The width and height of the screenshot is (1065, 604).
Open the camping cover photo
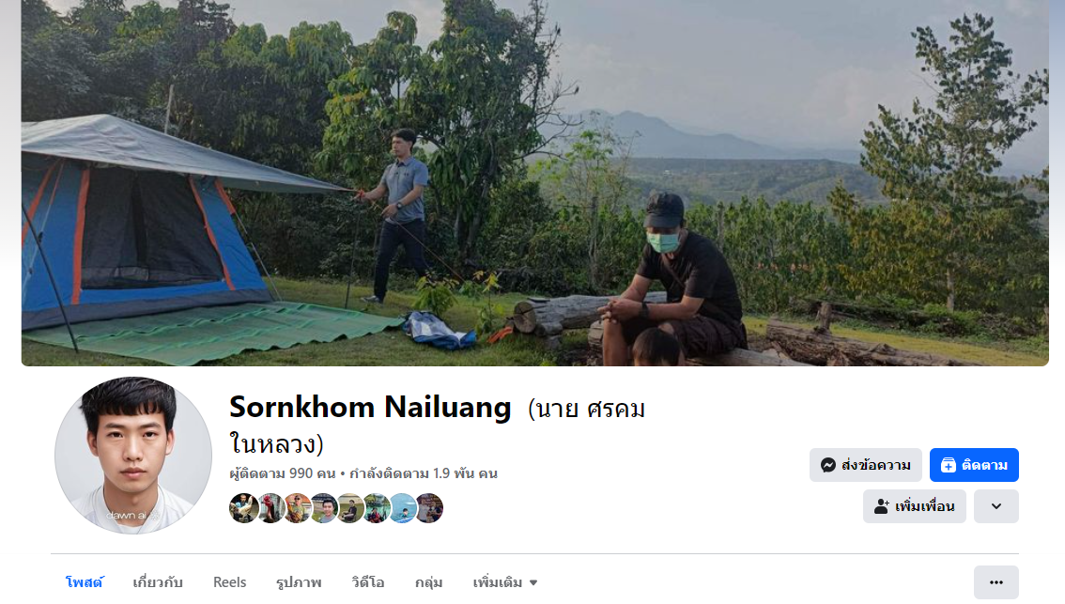click(535, 183)
